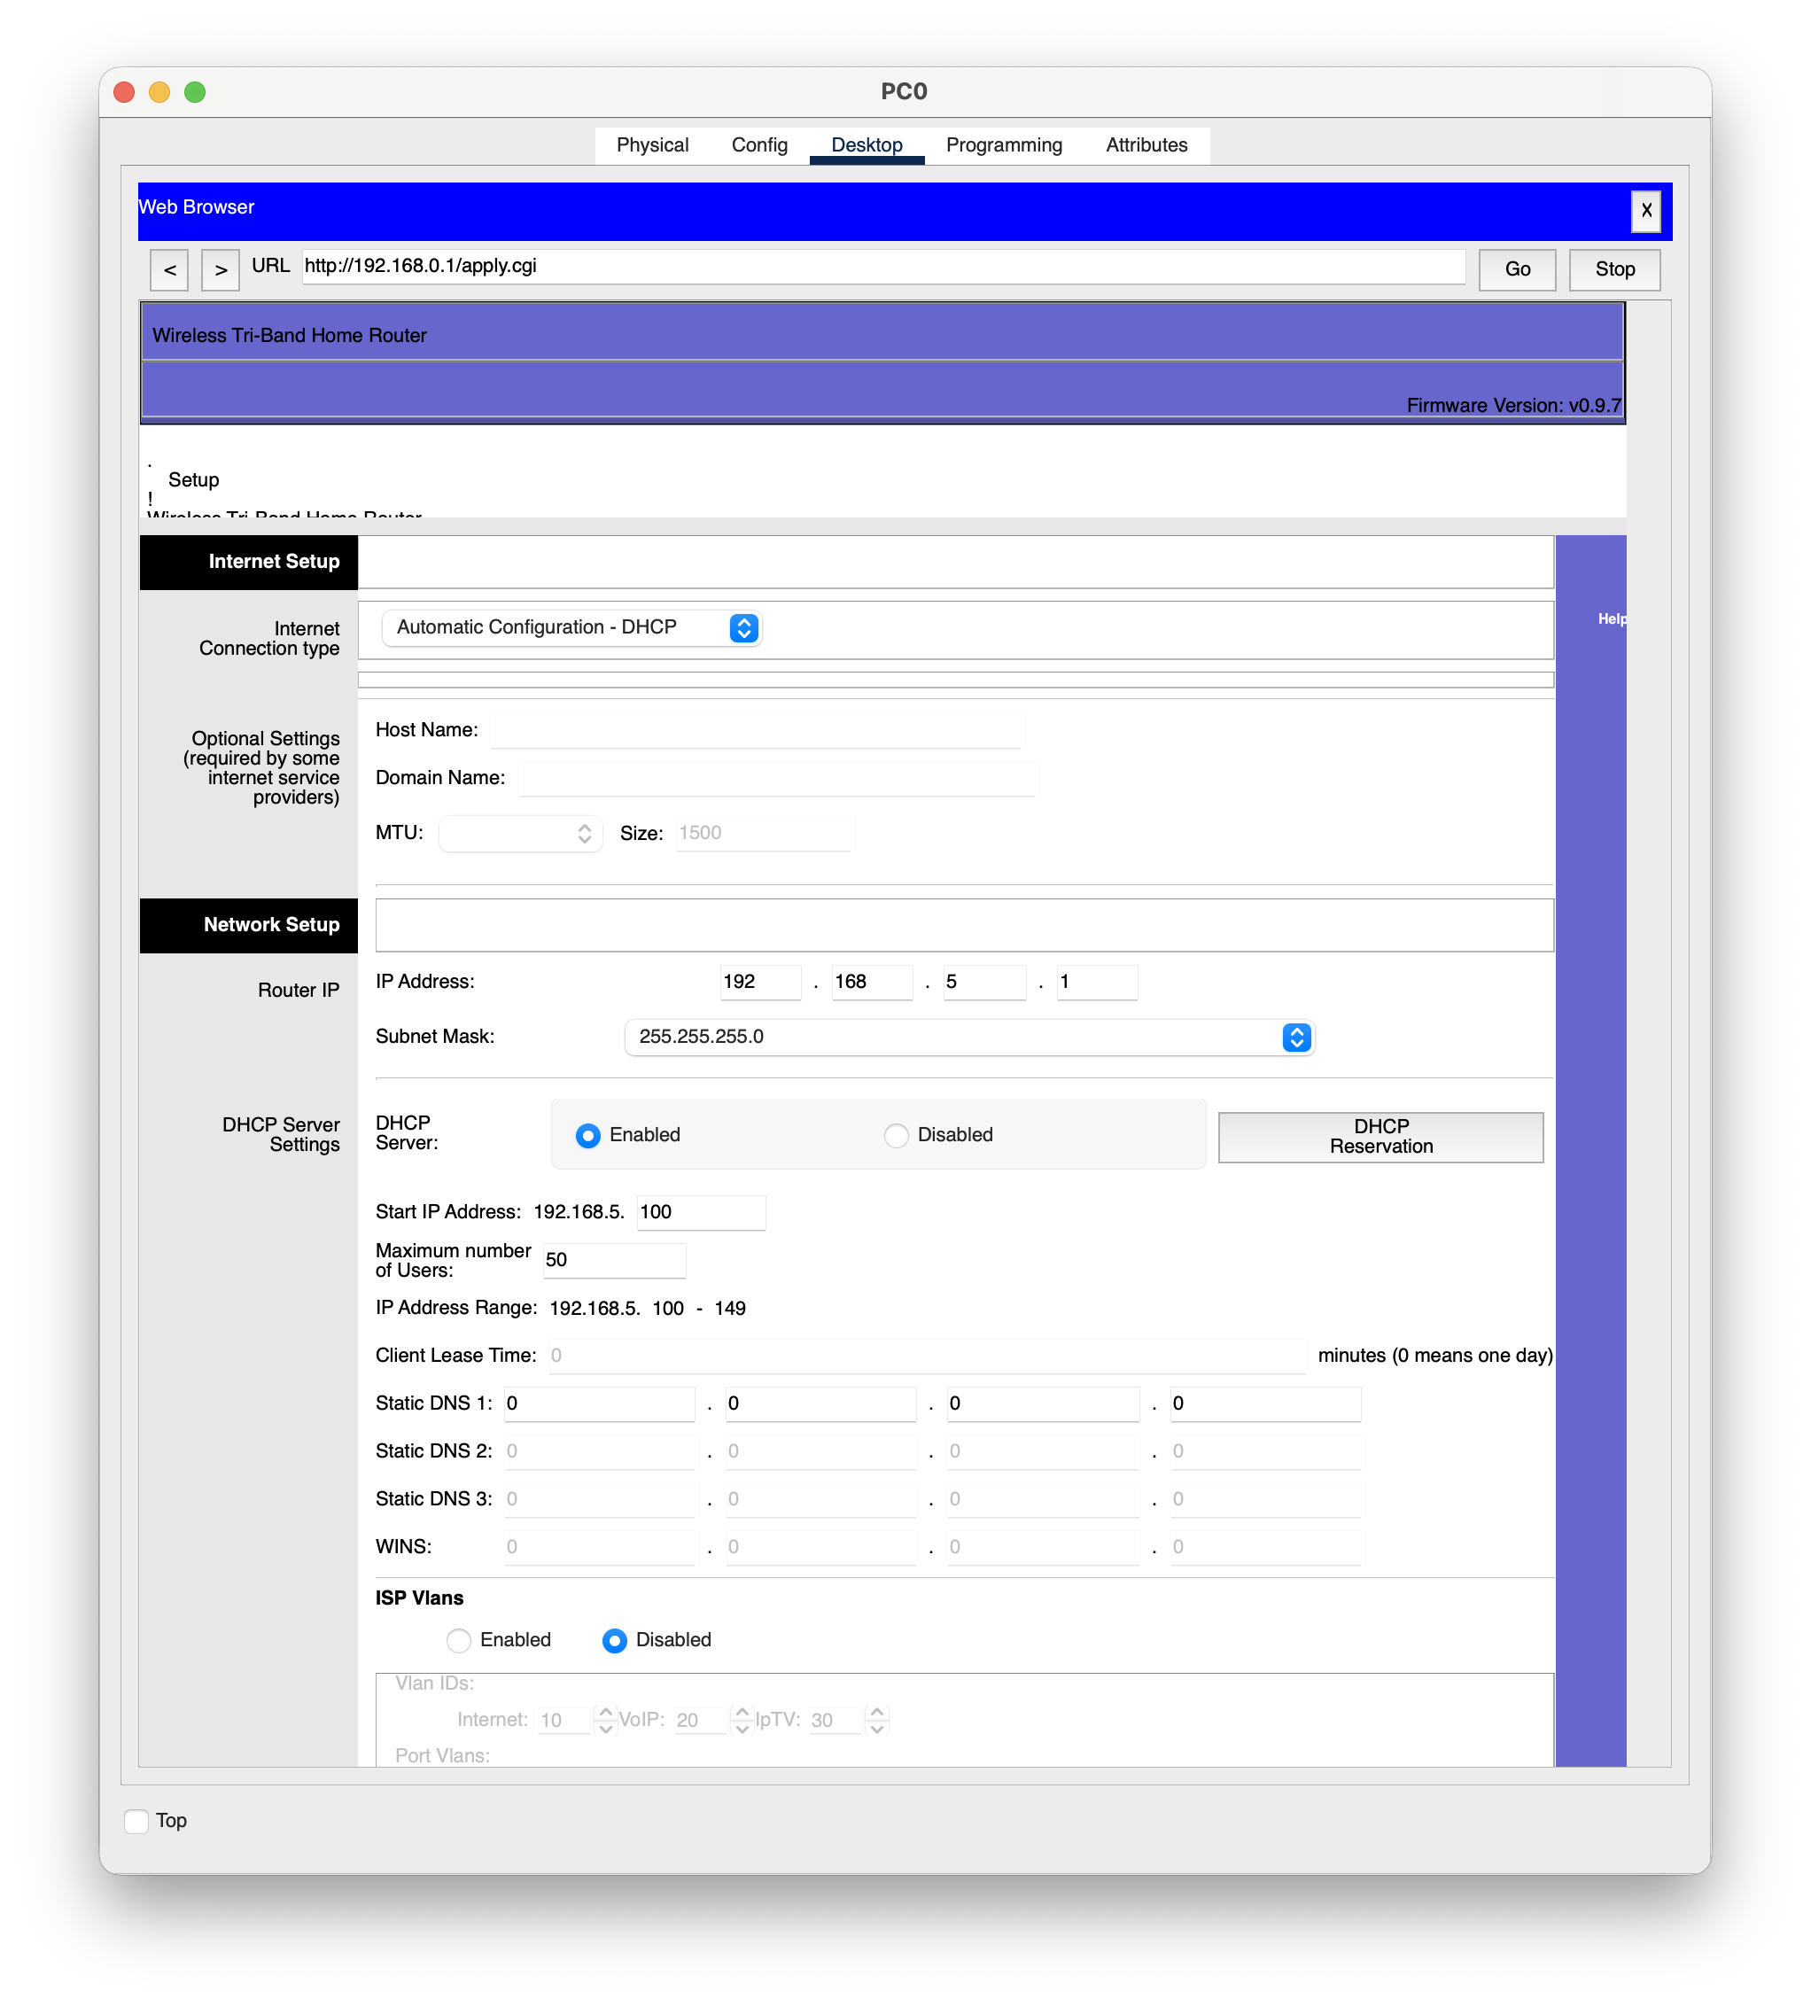Click the browser back arrow button
Viewport: 1811px width, 2006px height.
point(169,269)
